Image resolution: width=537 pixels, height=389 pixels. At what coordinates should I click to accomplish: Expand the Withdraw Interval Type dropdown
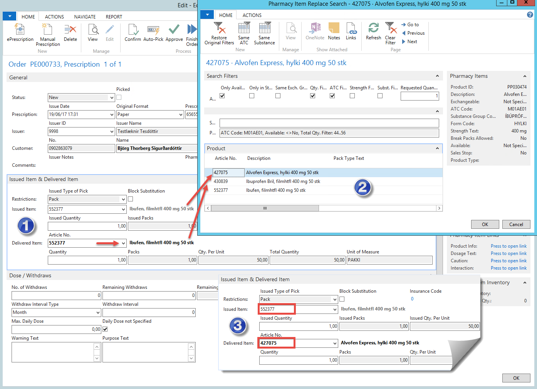[x=98, y=313]
